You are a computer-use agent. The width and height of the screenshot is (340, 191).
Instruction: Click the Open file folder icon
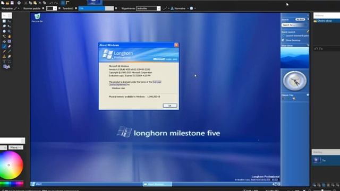[x=7, y=3]
